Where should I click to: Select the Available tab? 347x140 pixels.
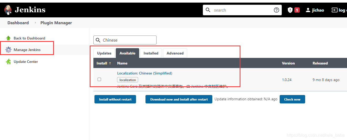[127, 53]
